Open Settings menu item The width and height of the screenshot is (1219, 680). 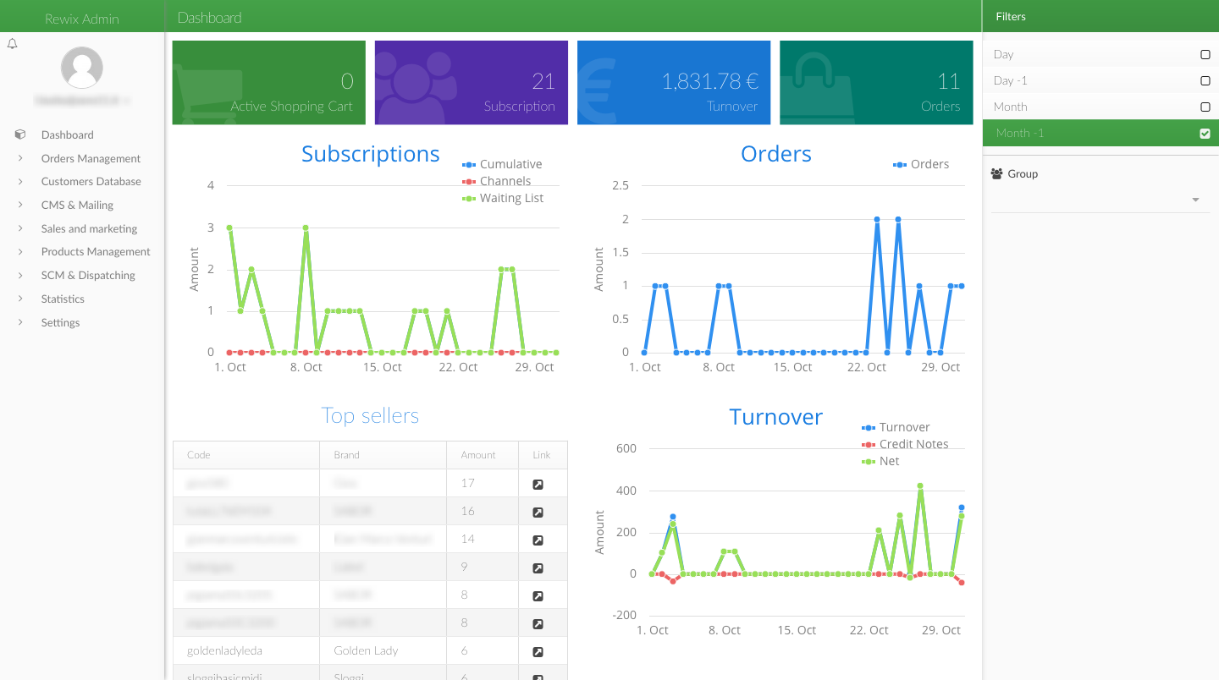tap(60, 322)
